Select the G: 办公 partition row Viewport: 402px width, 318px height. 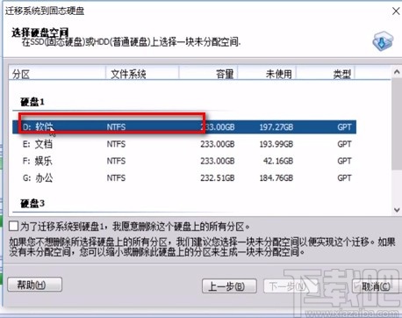pyautogui.click(x=184, y=178)
